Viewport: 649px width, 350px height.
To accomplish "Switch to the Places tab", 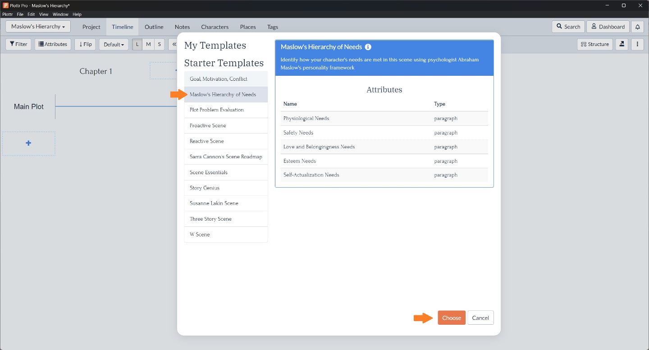I will pyautogui.click(x=248, y=27).
